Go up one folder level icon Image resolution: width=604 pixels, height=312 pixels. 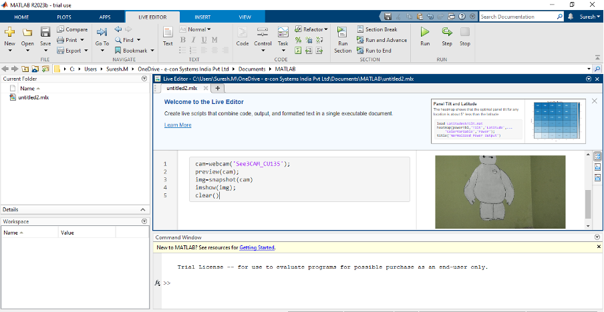click(25, 69)
